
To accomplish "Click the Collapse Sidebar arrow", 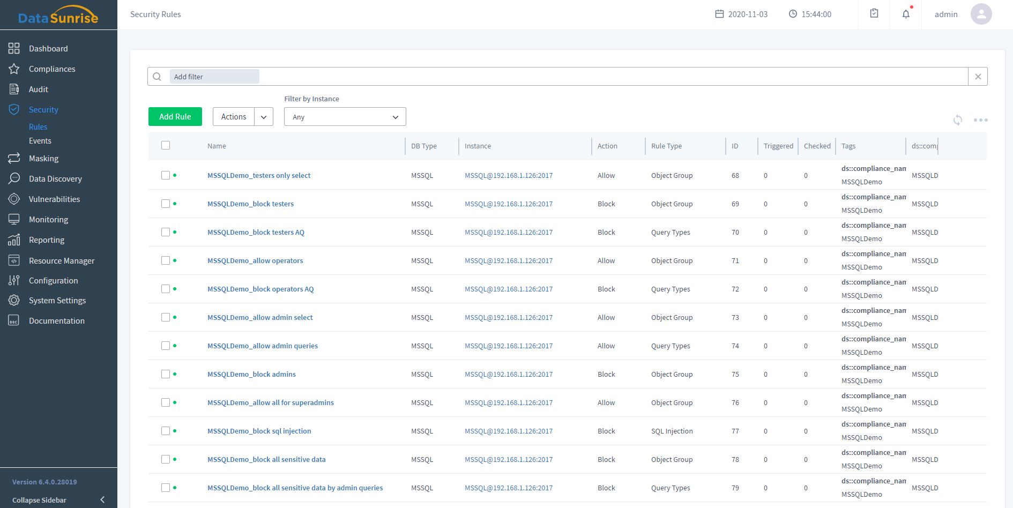I will click(x=102, y=500).
